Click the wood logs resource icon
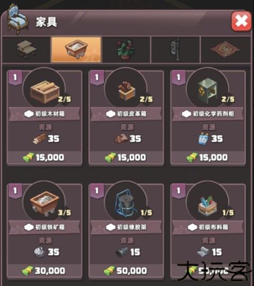The width and height of the screenshot is (254, 286). [x=40, y=139]
